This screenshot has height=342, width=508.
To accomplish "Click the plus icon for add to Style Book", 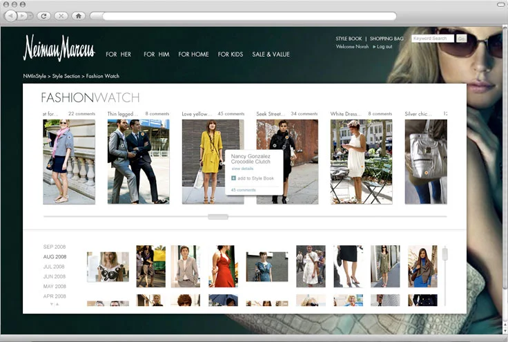I will [x=233, y=178].
